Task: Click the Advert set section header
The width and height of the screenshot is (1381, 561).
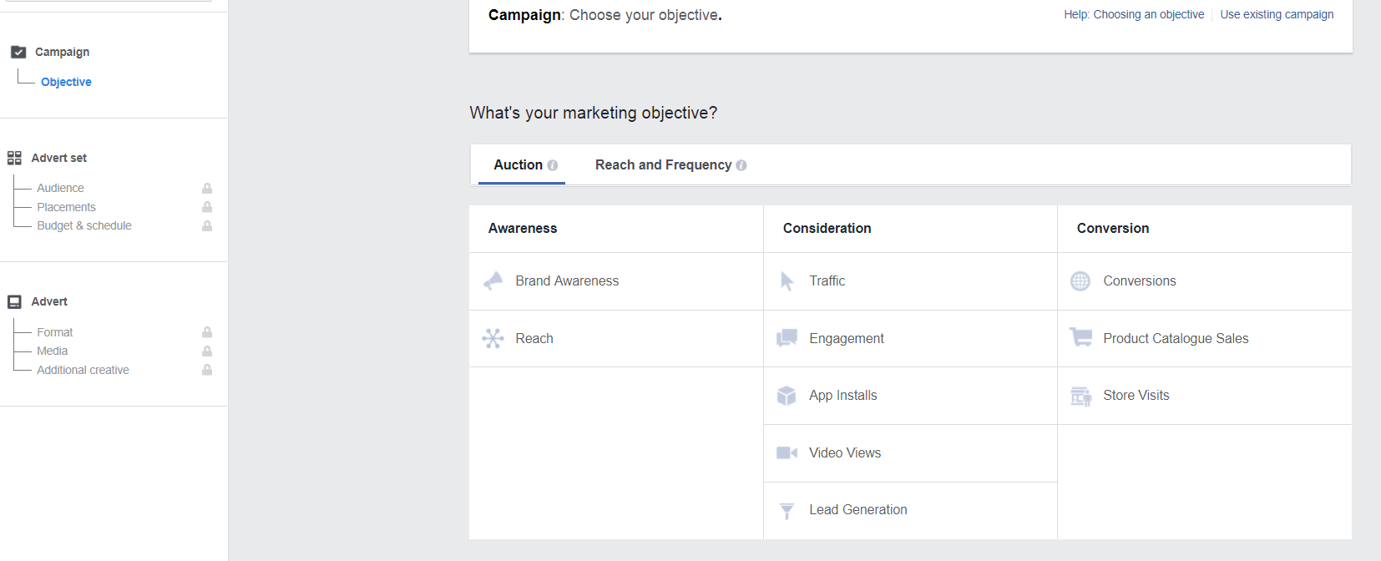Action: click(x=58, y=158)
